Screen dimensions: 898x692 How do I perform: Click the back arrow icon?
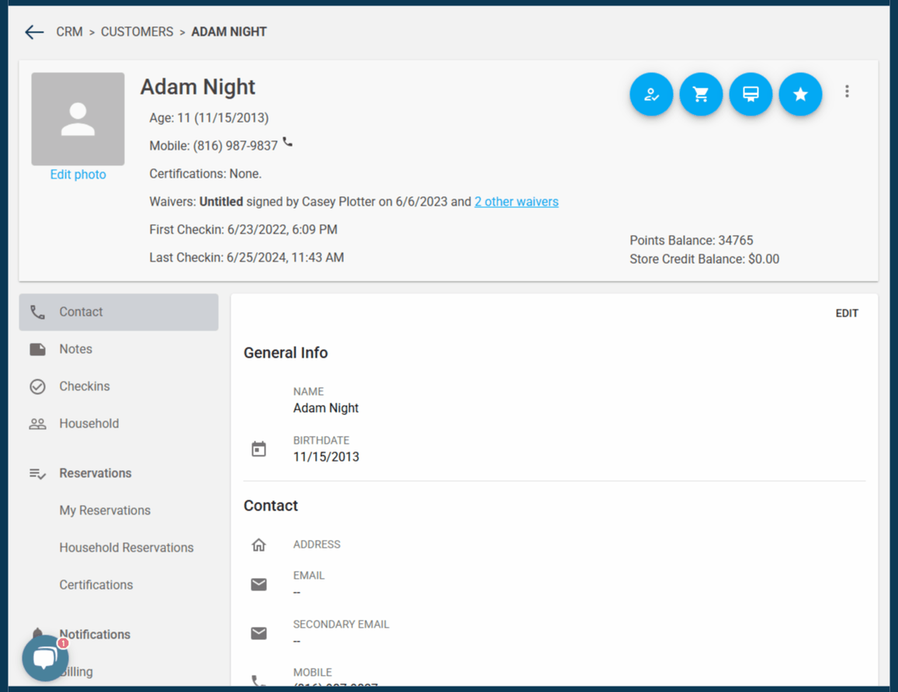[34, 32]
